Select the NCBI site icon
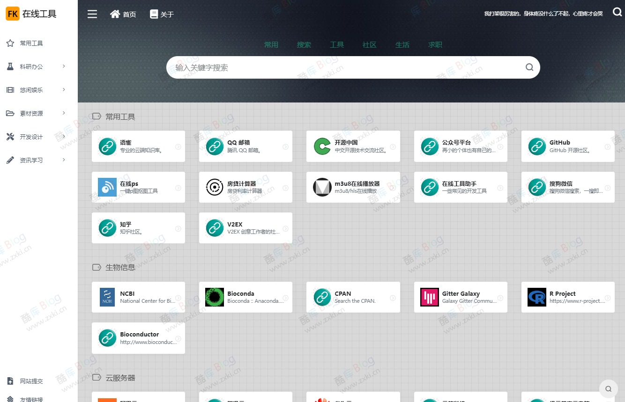 pyautogui.click(x=107, y=297)
